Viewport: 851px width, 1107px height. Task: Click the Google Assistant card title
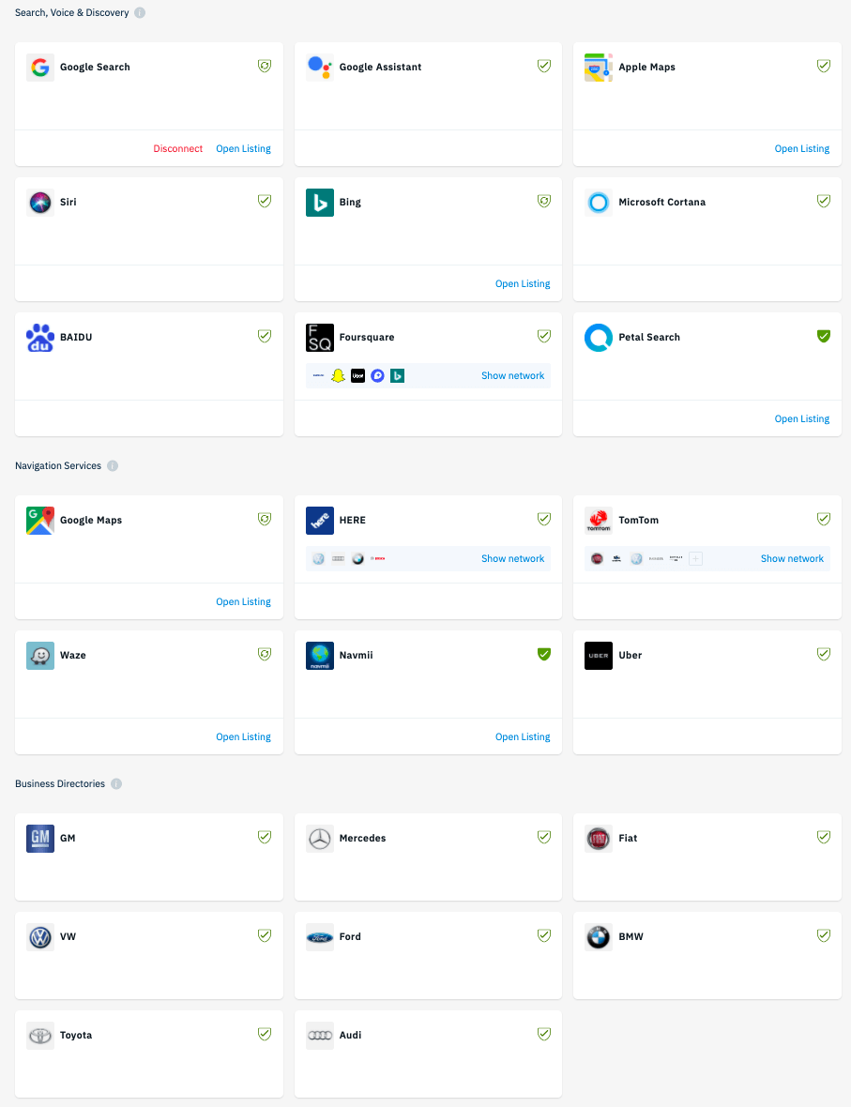click(380, 67)
